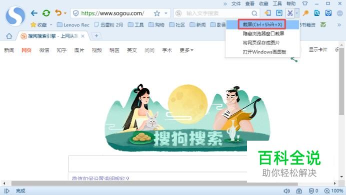
Task: Click the 100% zoom control in the status bar
Action: (x=333, y=191)
